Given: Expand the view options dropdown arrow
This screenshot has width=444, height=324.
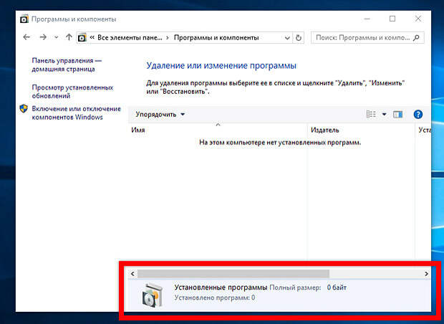Looking at the screenshot, I should coord(384,115).
